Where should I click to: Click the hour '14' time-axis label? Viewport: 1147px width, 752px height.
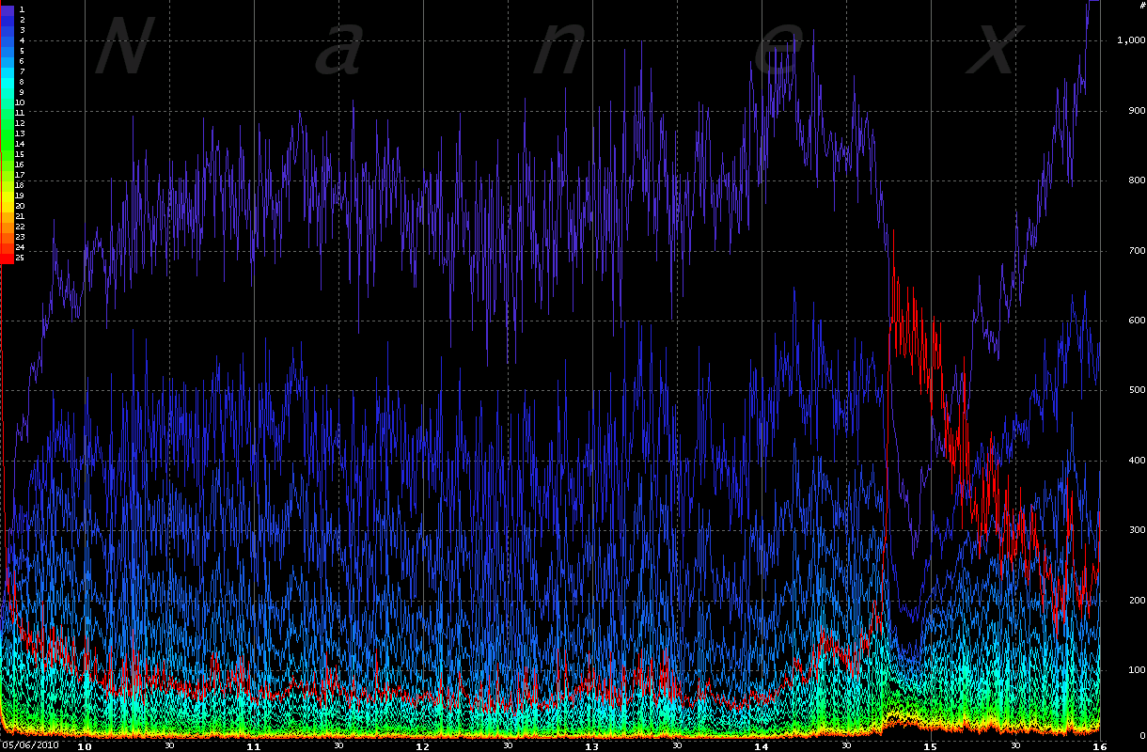[761, 746]
